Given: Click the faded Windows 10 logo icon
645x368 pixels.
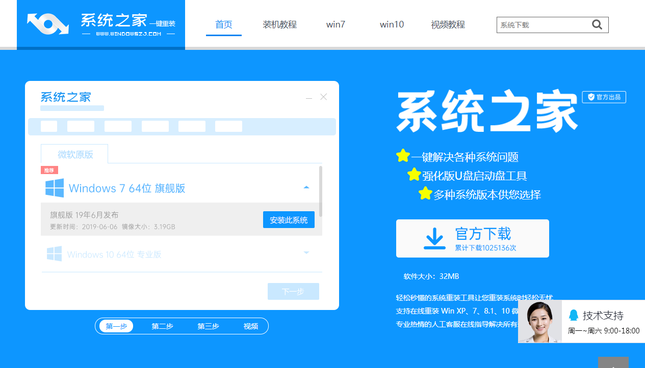Looking at the screenshot, I should 54,254.
